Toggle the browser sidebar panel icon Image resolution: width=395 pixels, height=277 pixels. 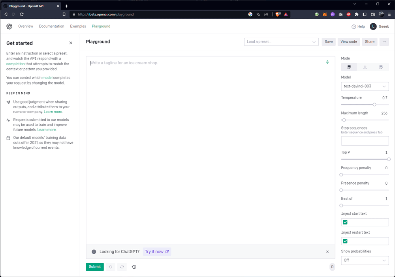click(x=365, y=14)
